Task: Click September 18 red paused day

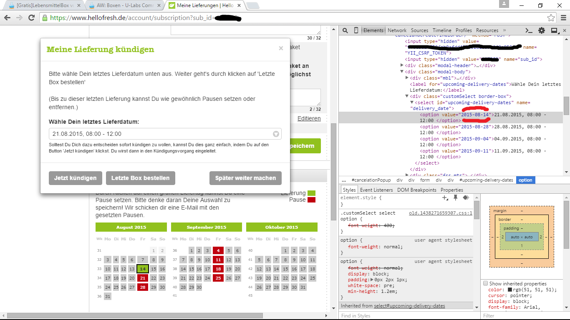Action: [218, 269]
